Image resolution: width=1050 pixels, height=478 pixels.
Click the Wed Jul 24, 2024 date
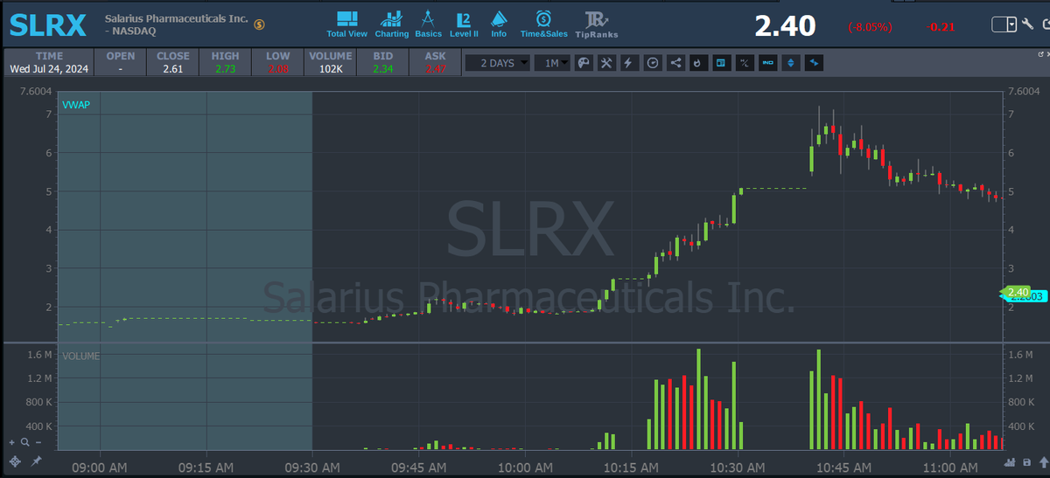click(47, 68)
